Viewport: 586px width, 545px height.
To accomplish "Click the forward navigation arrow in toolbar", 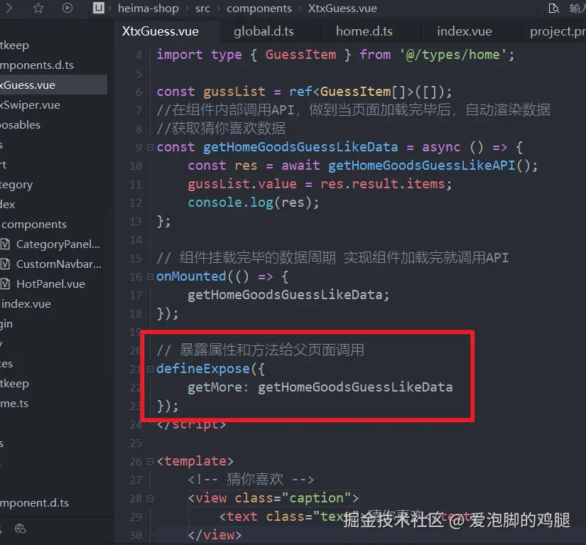I will coord(9,8).
